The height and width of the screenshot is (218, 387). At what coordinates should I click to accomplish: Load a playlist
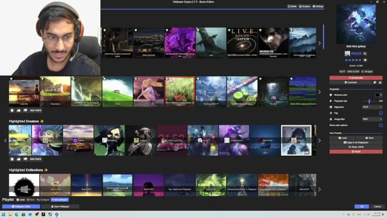point(21,200)
